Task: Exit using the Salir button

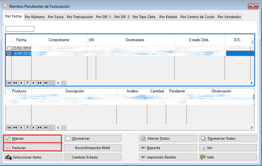Action: point(228,157)
